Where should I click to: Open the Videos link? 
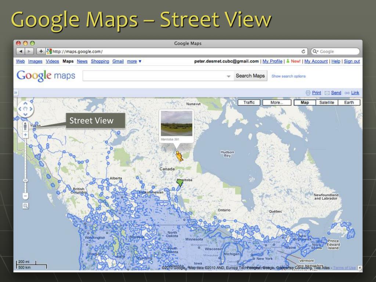[52, 61]
